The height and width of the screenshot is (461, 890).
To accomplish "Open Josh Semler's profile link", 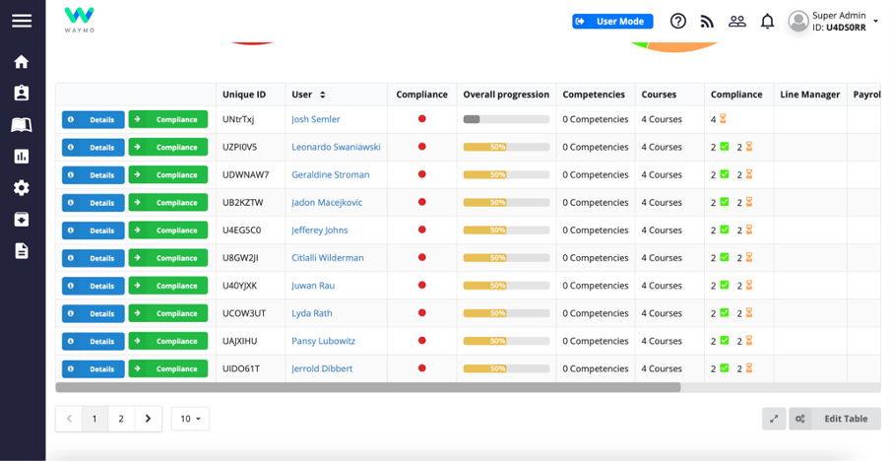I will click(x=316, y=119).
